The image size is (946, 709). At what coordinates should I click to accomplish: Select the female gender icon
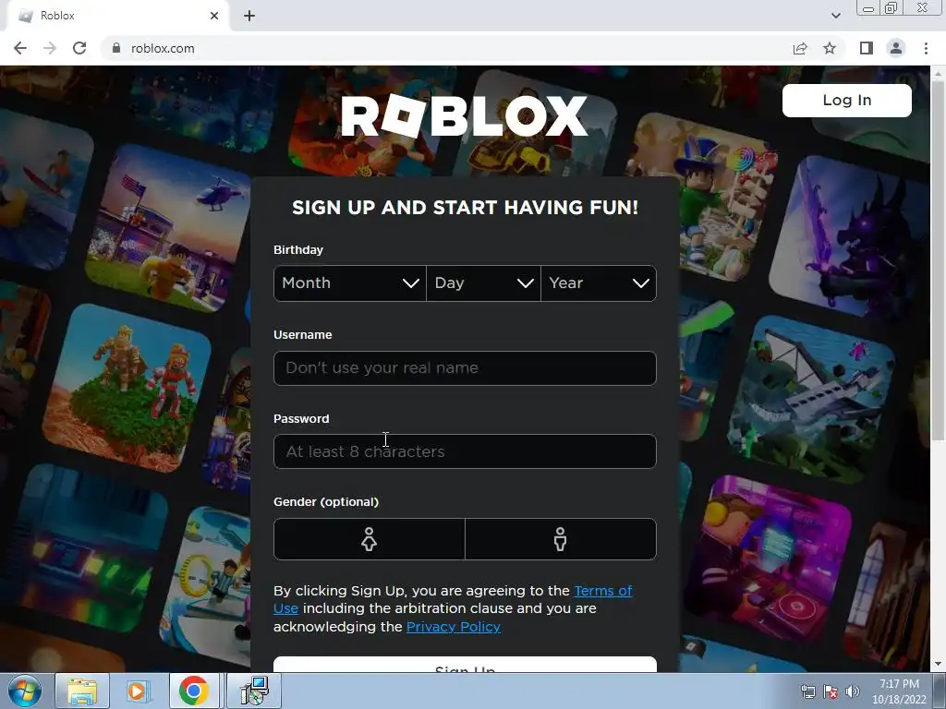pos(370,539)
